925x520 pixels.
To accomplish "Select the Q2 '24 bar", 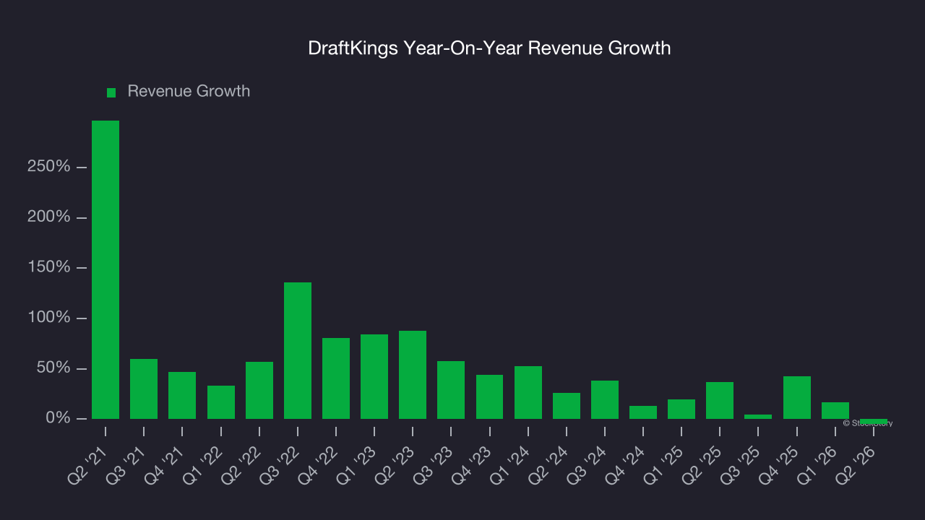I will tap(567, 406).
